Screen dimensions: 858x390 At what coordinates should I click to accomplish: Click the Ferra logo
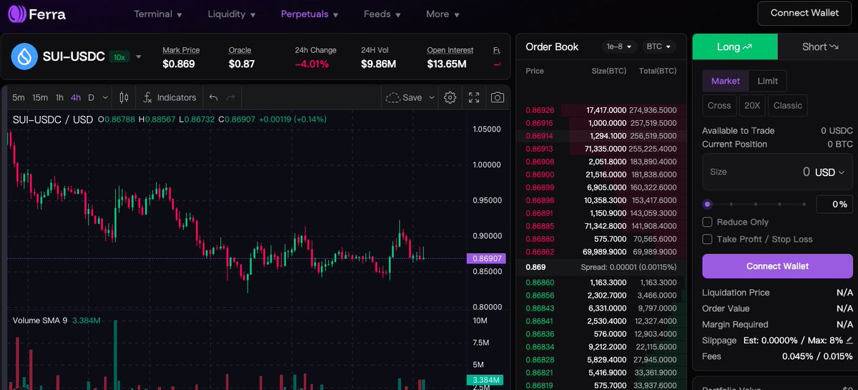point(37,14)
